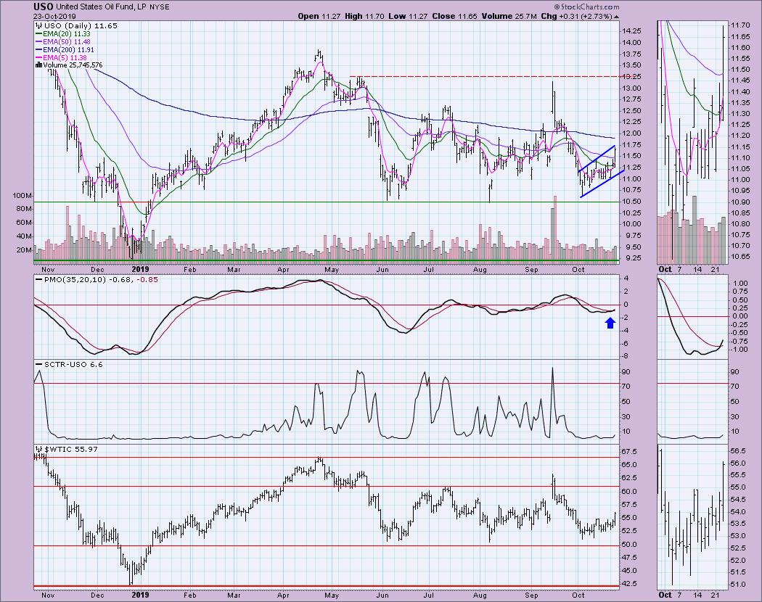Click the Open 11.27 value
The width and height of the screenshot is (762, 602).
coord(319,16)
